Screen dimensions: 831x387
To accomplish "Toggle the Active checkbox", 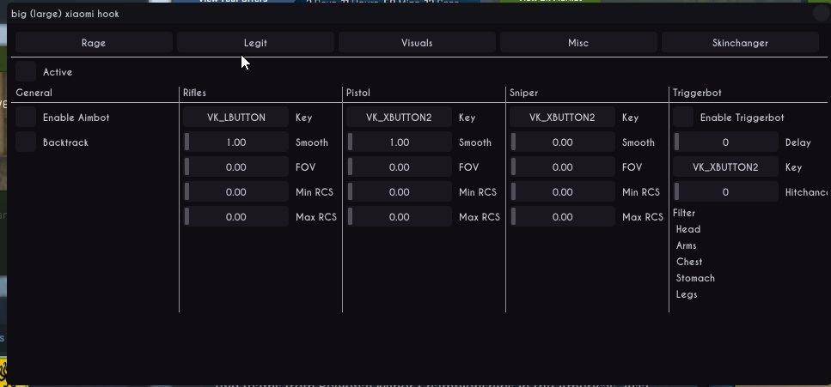I will tap(26, 71).
